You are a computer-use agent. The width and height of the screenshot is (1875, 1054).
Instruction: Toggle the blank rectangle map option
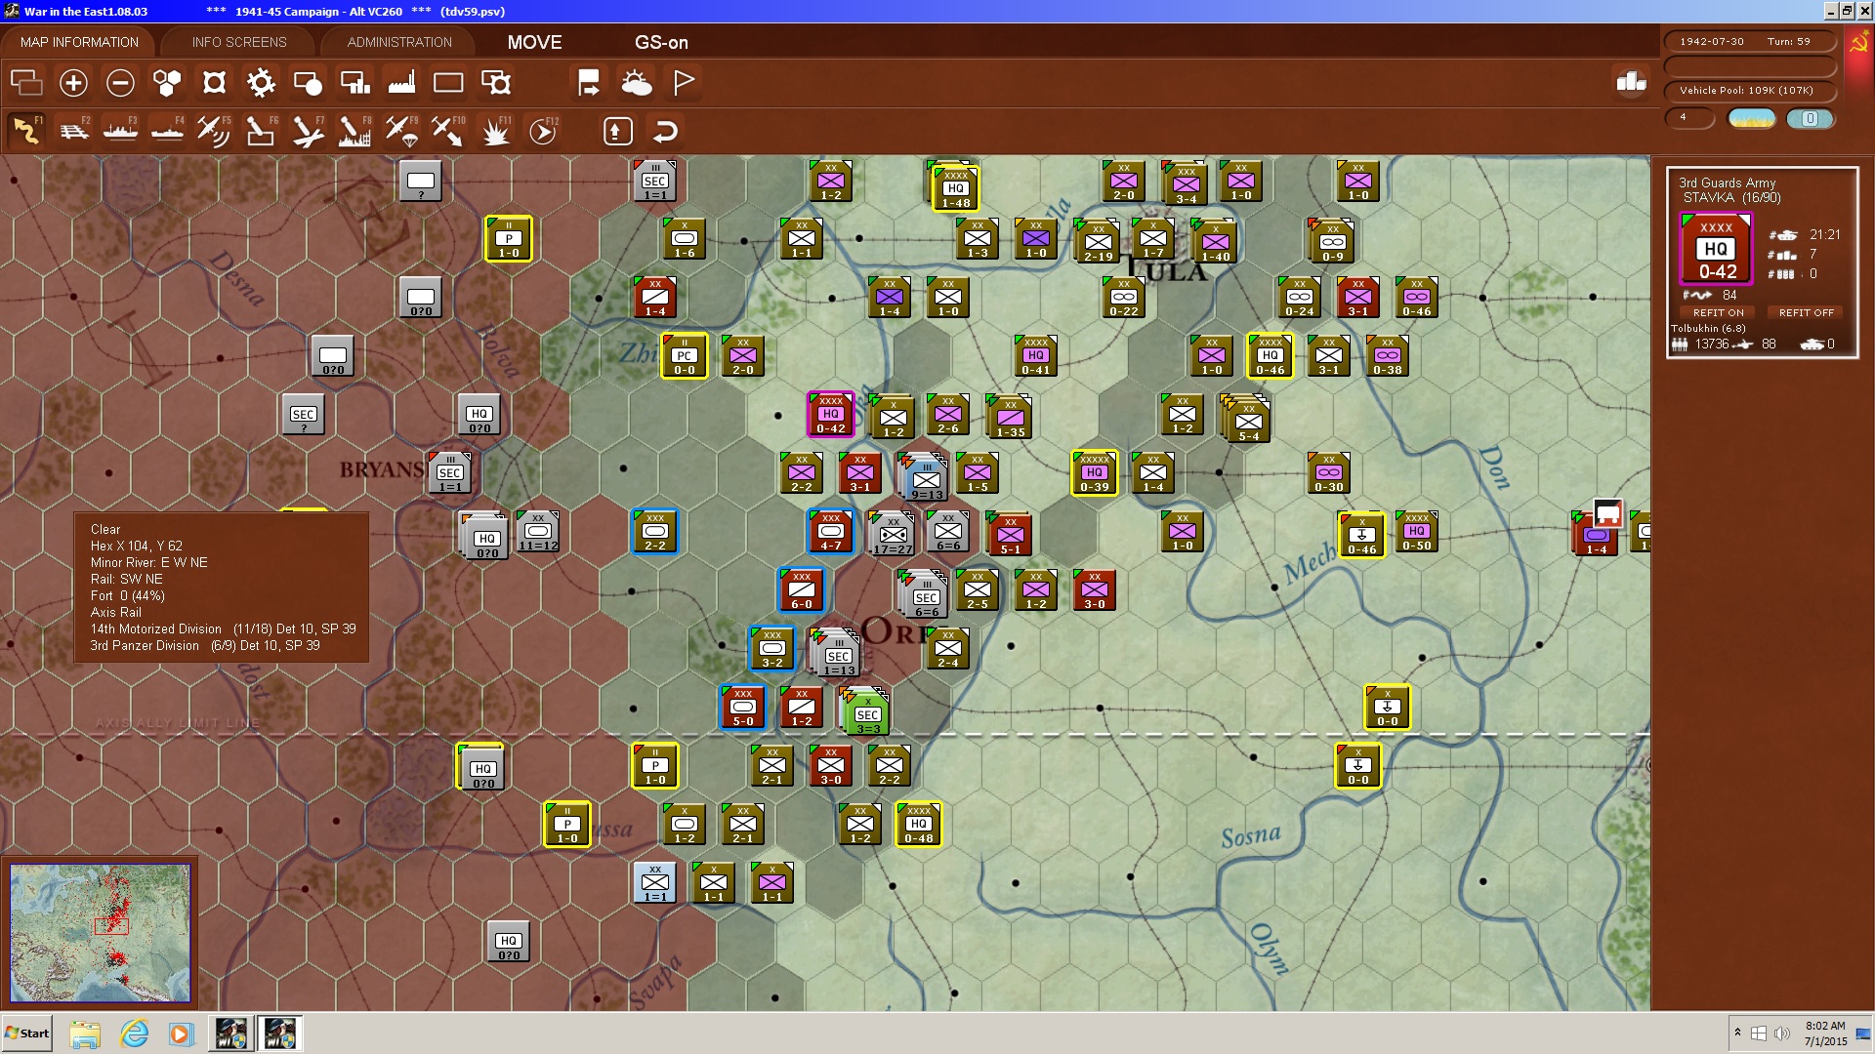click(x=448, y=83)
